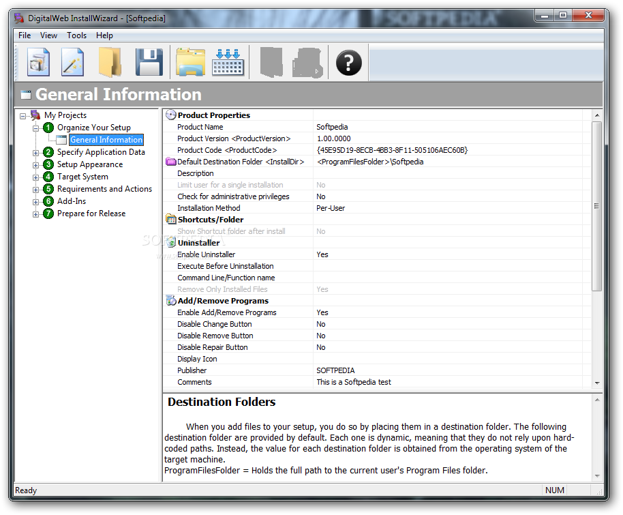Click description pane scrollbar down arrow

597,476
